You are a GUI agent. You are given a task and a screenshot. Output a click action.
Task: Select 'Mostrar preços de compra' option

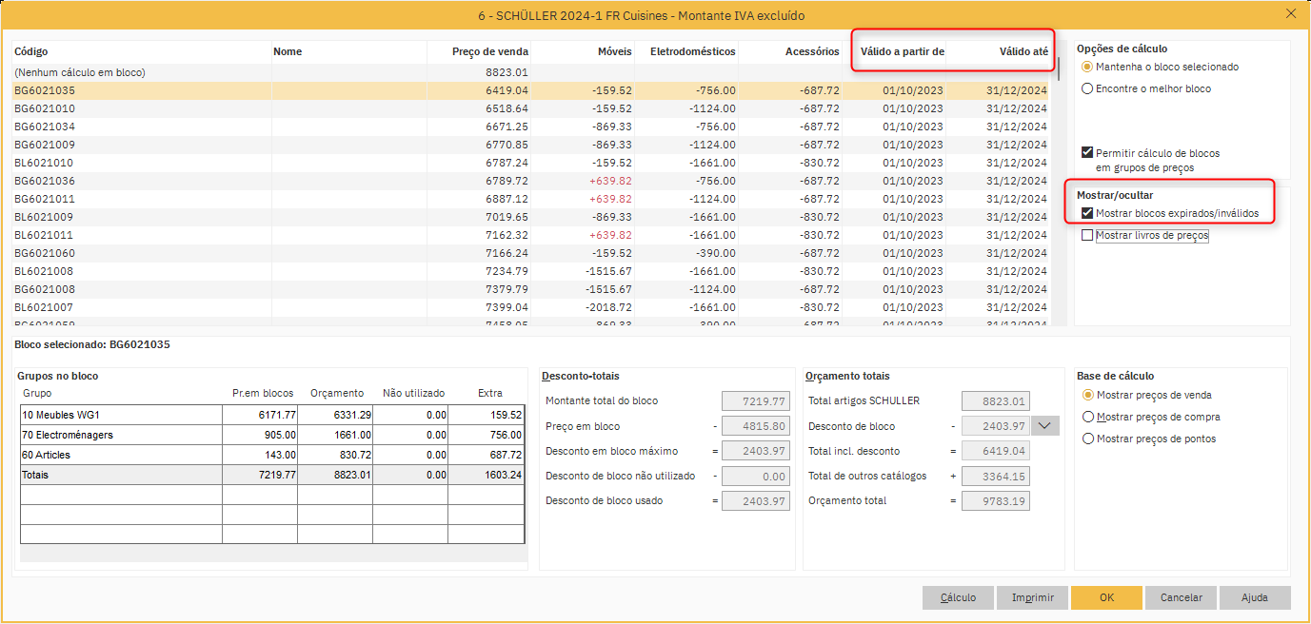point(1088,418)
